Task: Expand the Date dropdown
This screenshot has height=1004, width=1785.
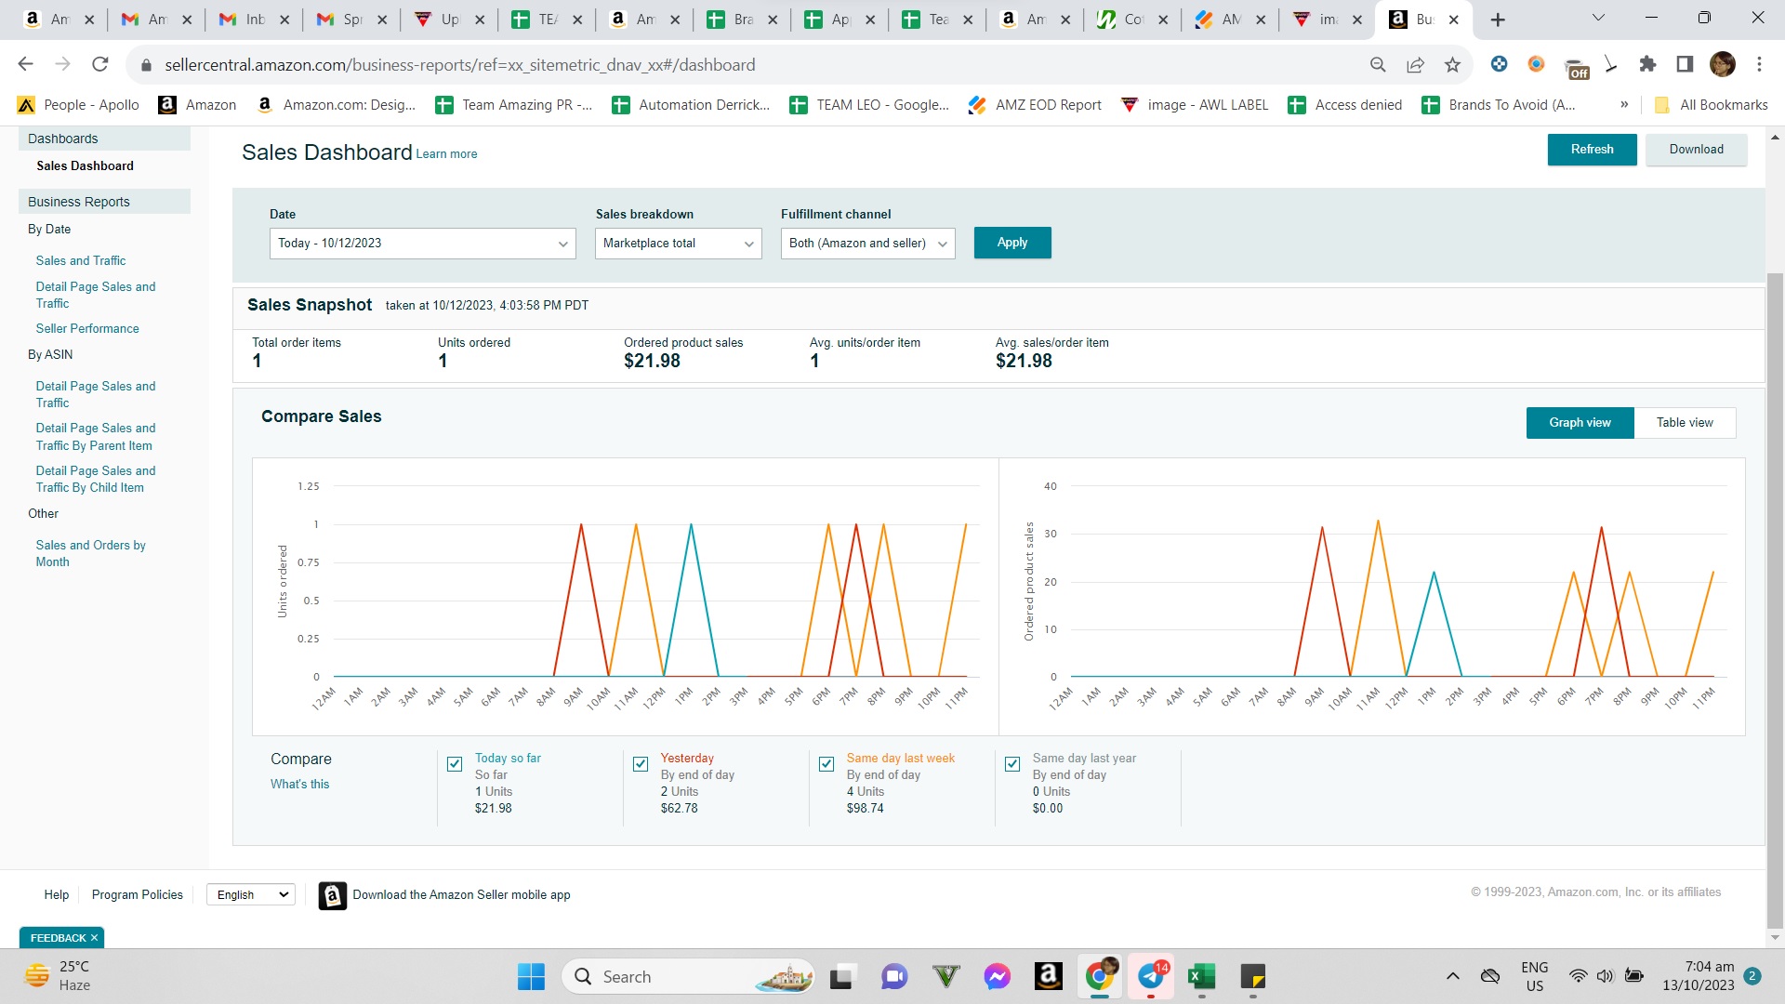Action: click(423, 244)
